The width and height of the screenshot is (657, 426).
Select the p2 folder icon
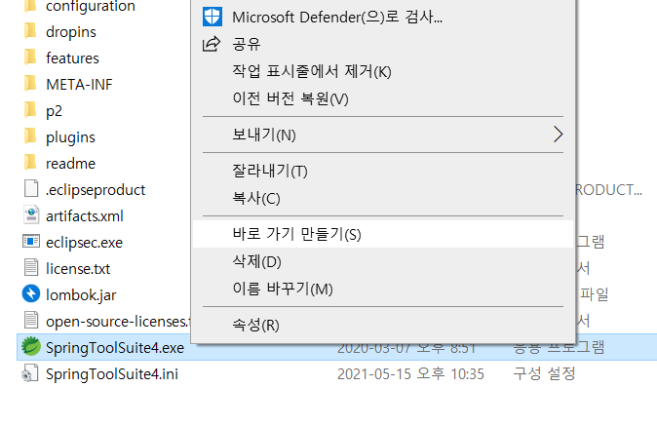tap(30, 110)
